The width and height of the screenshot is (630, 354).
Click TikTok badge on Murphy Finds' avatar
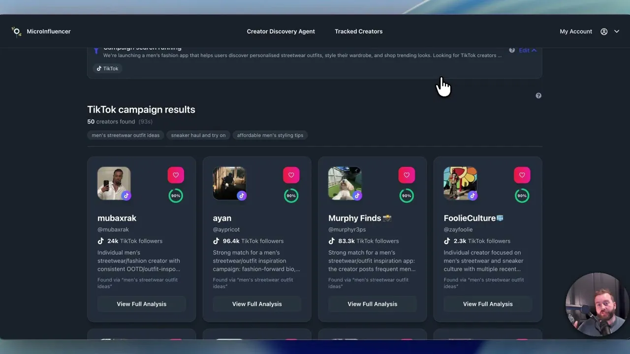357,195
